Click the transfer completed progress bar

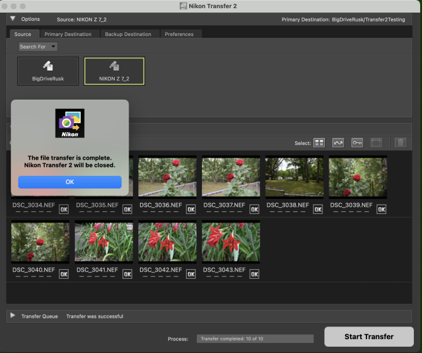(255, 339)
